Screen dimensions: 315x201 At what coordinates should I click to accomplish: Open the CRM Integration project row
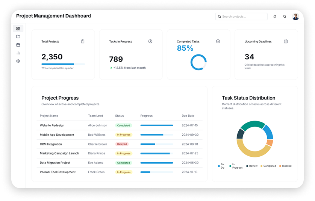click(51, 144)
